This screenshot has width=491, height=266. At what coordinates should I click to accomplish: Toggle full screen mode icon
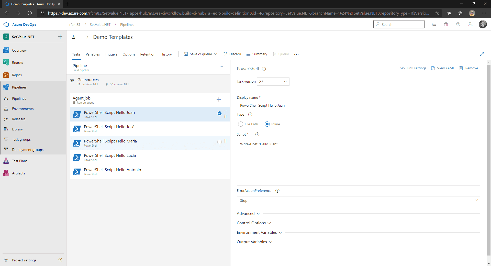pos(482,54)
